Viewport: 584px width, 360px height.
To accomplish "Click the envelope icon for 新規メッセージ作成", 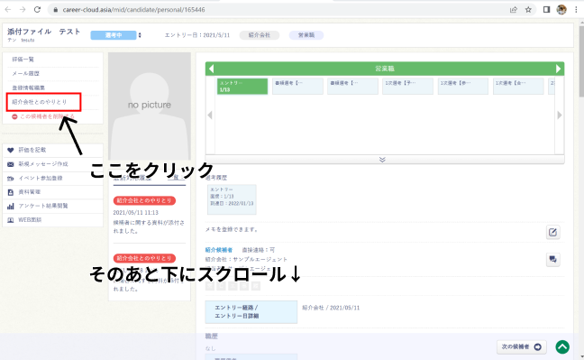I will [11, 164].
